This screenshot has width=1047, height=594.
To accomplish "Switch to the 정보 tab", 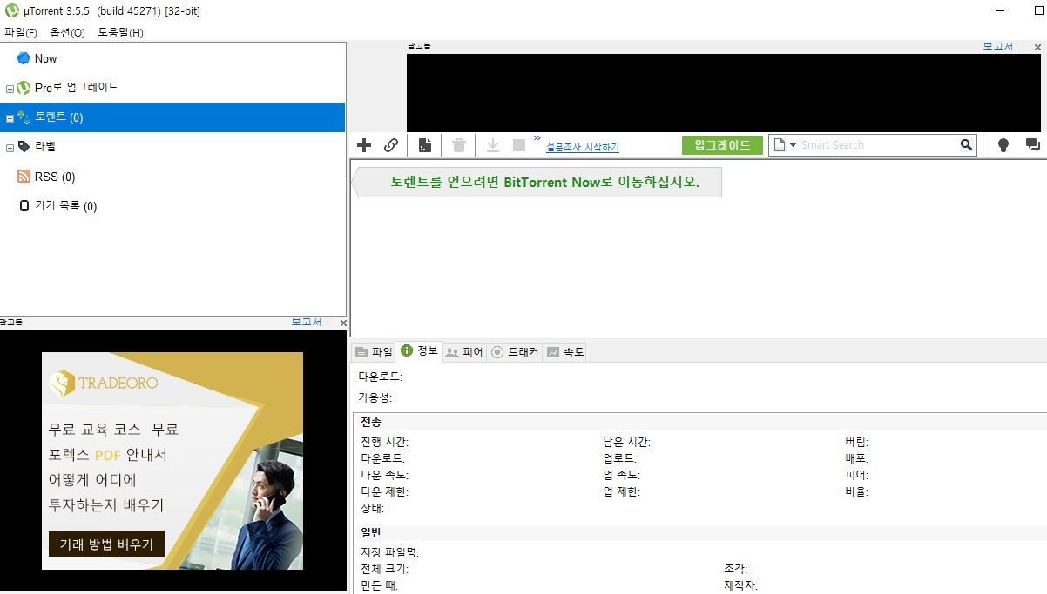I will tap(419, 351).
